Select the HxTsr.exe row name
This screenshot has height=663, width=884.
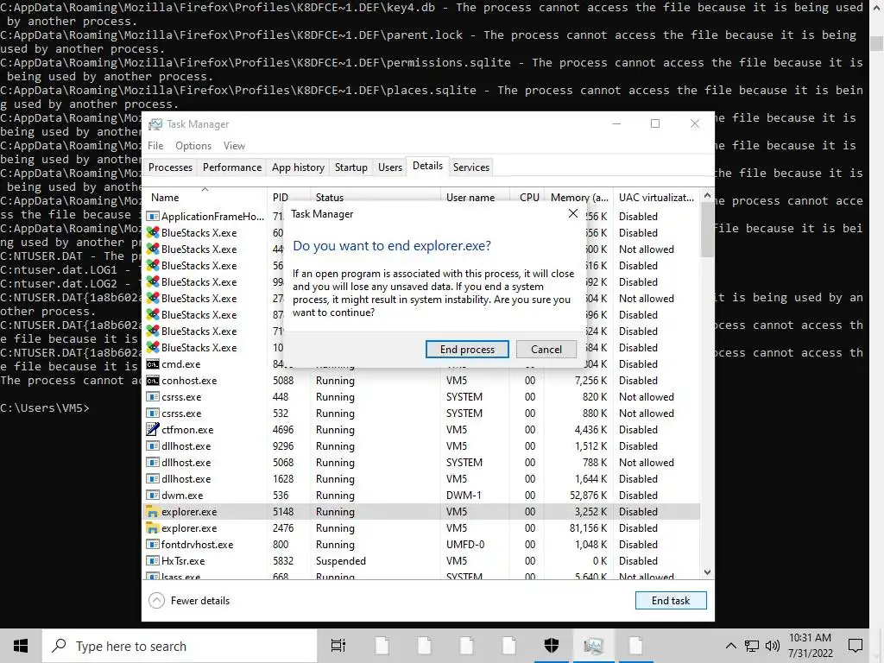coord(183,560)
